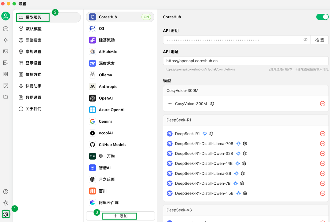Click the 检查 API key button

pos(320,40)
